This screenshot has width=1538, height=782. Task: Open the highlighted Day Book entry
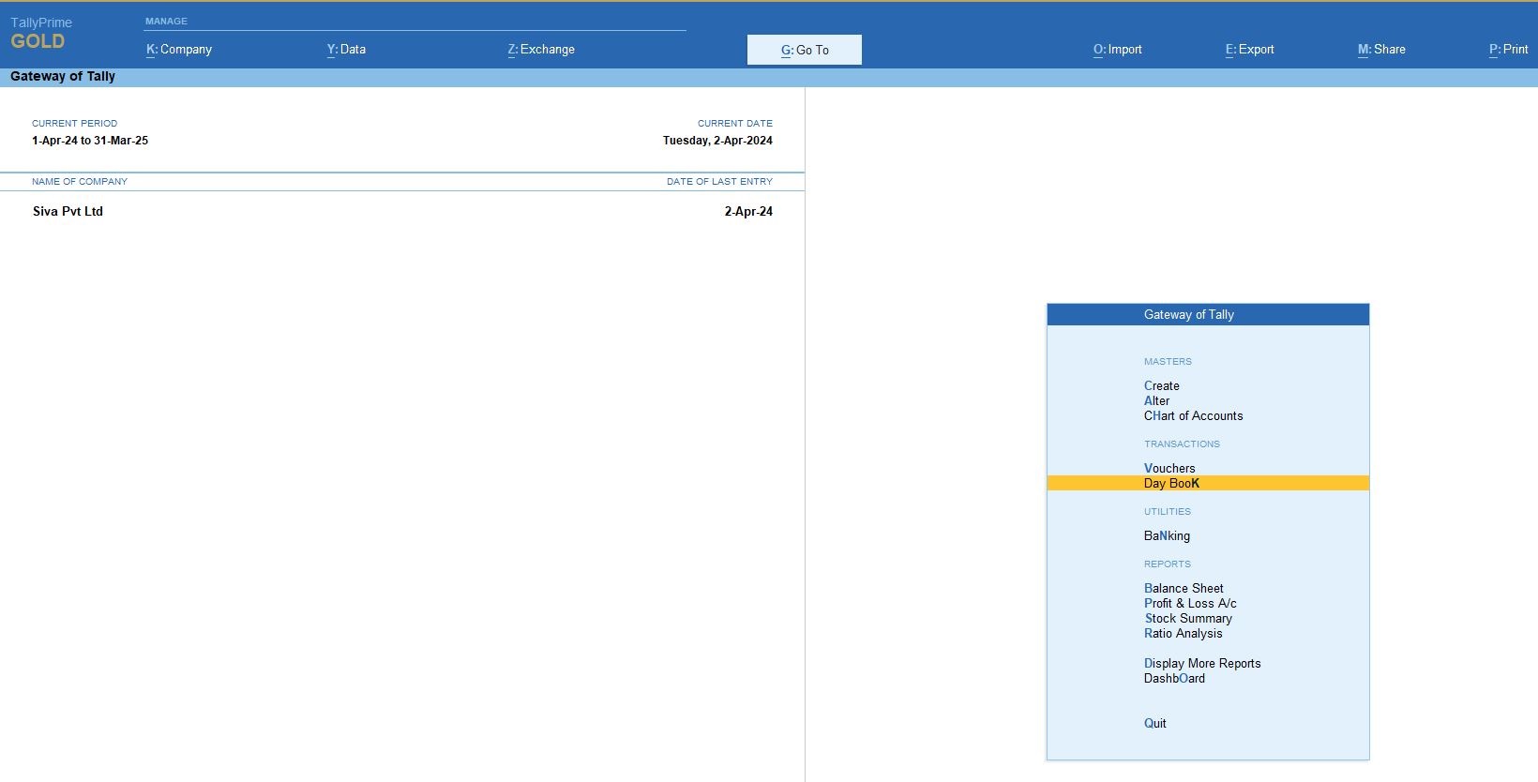coord(1208,483)
